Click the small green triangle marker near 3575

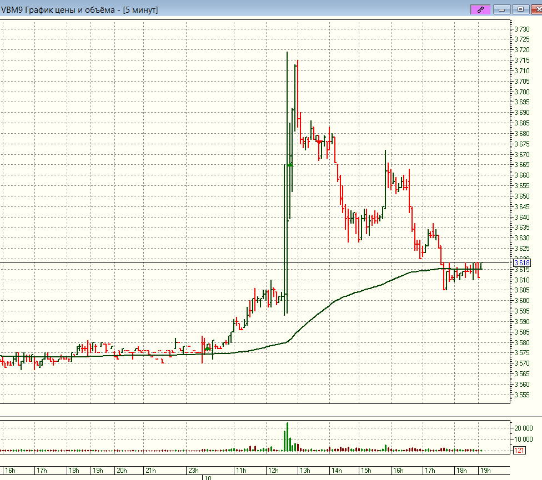[208, 348]
